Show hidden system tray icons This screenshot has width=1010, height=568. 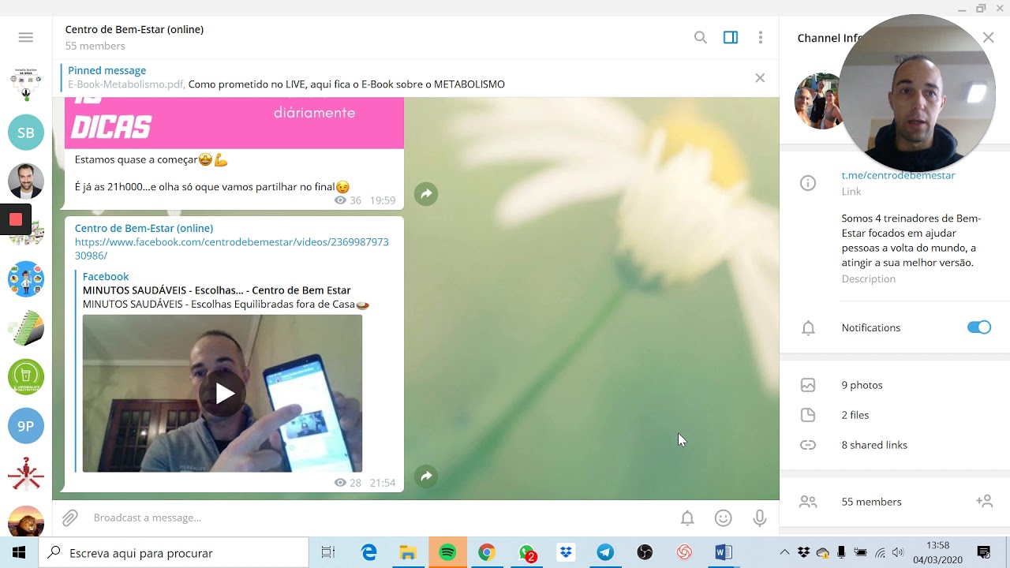[784, 553]
